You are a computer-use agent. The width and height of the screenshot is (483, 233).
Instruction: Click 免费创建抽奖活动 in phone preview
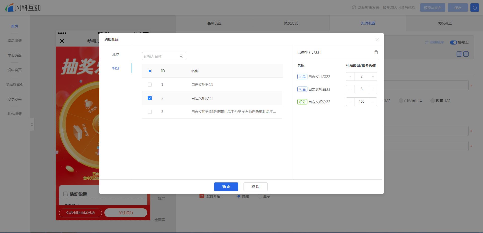coord(80,213)
